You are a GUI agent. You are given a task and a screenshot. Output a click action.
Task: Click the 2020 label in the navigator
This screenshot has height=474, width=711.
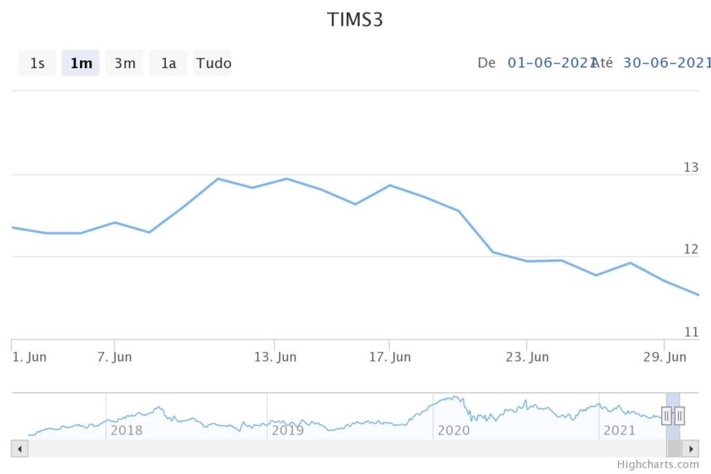pos(453,430)
